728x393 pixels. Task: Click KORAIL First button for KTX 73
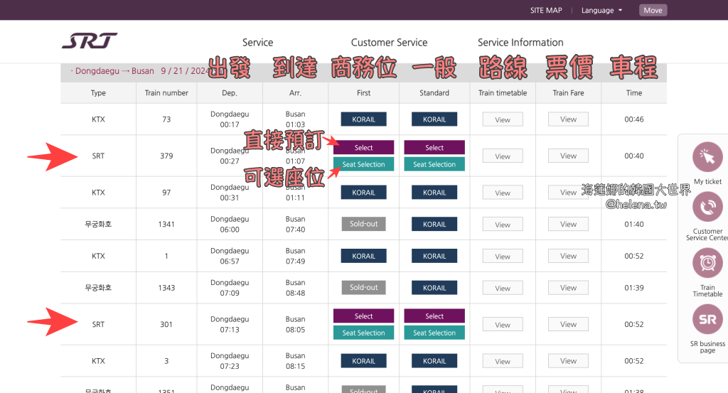[x=363, y=119]
